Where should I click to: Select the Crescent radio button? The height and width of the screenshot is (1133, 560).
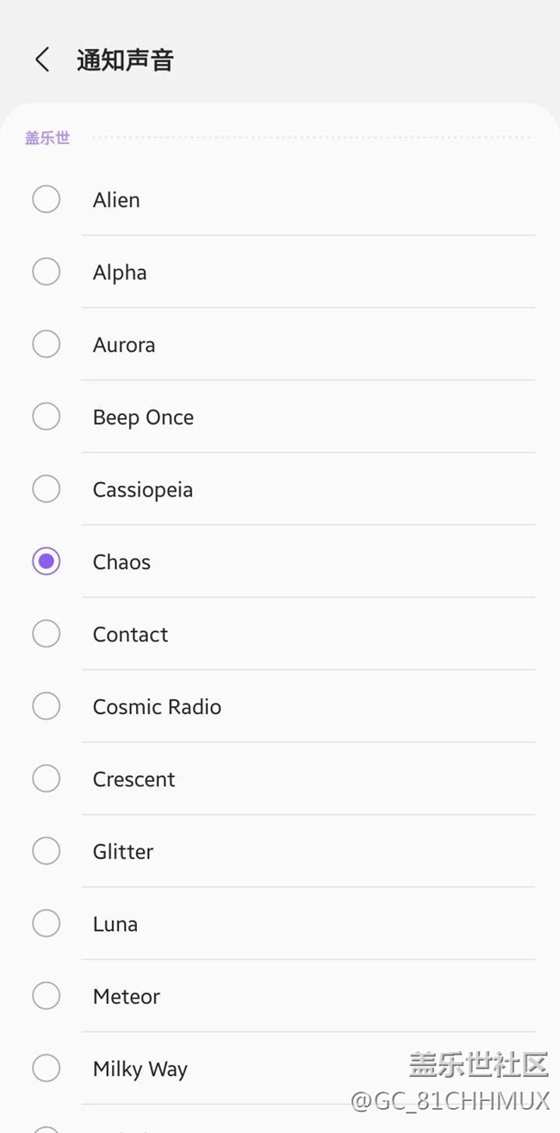(x=46, y=779)
